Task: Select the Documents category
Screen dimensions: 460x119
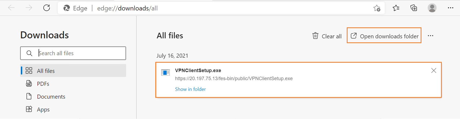Action: tap(73, 96)
